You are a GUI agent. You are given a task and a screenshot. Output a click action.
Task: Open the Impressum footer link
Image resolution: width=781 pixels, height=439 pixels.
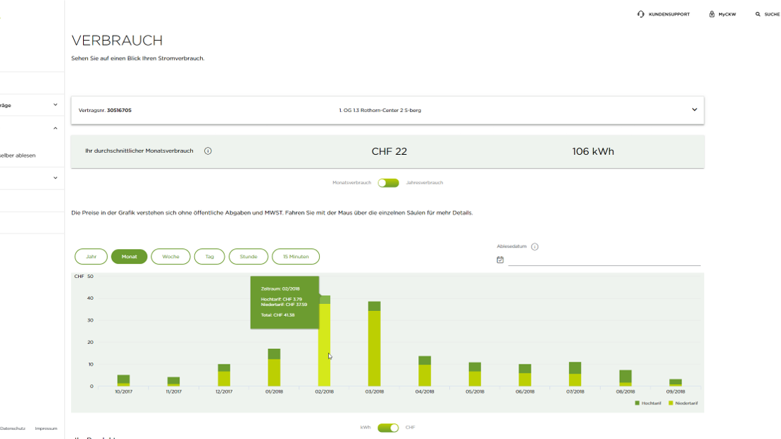46,428
